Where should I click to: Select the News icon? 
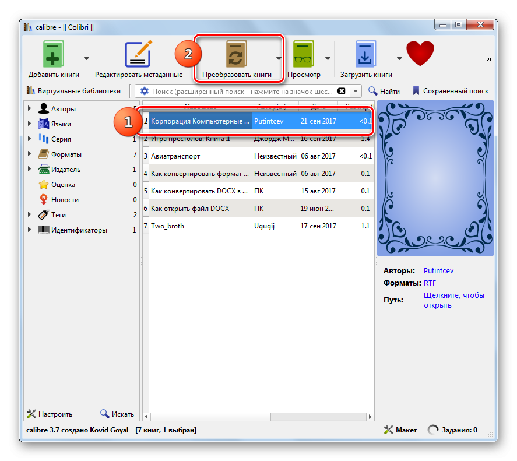coord(44,199)
